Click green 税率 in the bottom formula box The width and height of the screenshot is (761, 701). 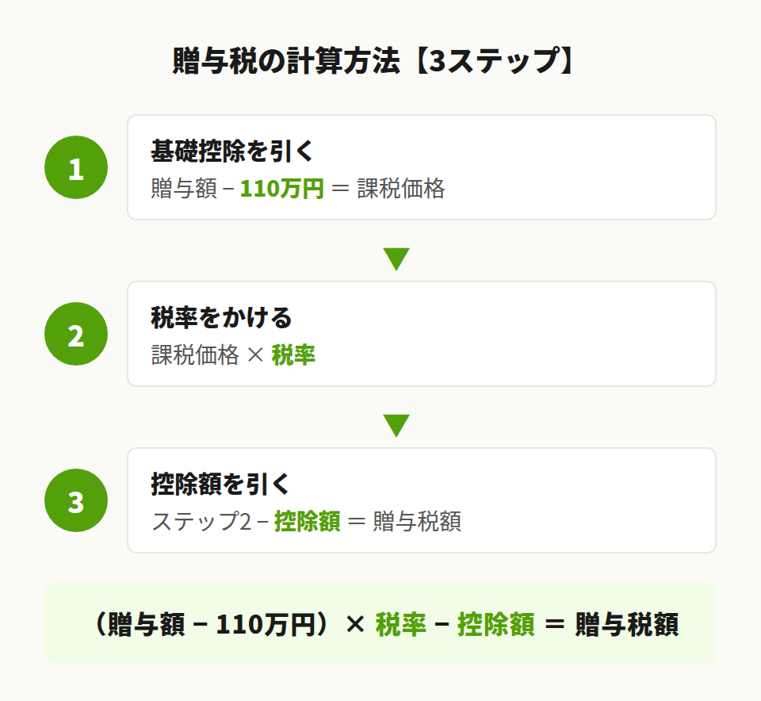pyautogui.click(x=400, y=625)
